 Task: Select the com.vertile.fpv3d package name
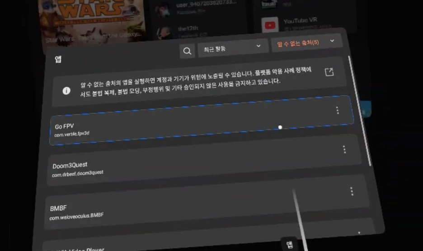point(72,134)
